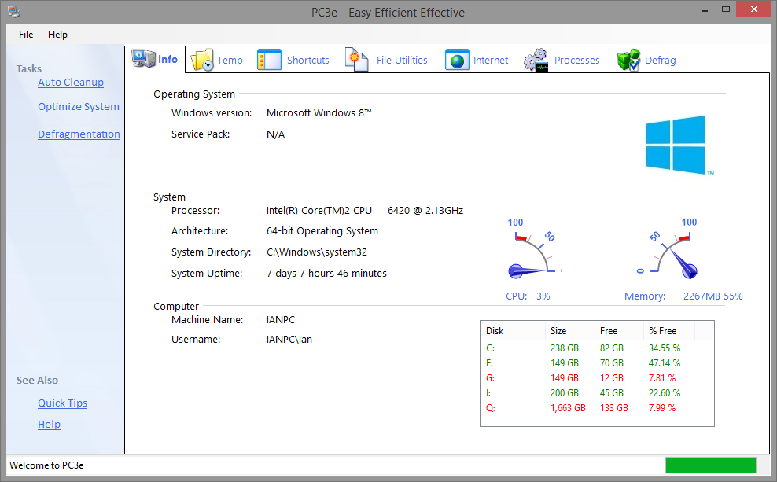Click the Info tab computer icon
The width and height of the screenshot is (777, 482).
pyautogui.click(x=144, y=59)
